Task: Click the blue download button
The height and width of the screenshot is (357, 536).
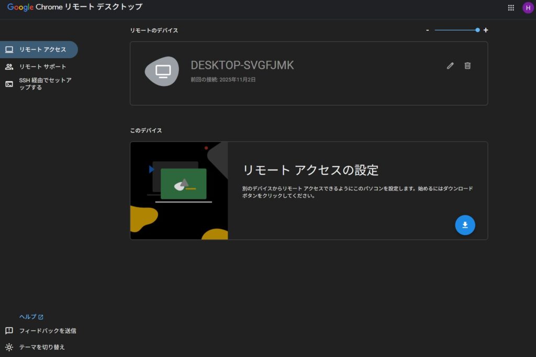Action: pos(465,225)
